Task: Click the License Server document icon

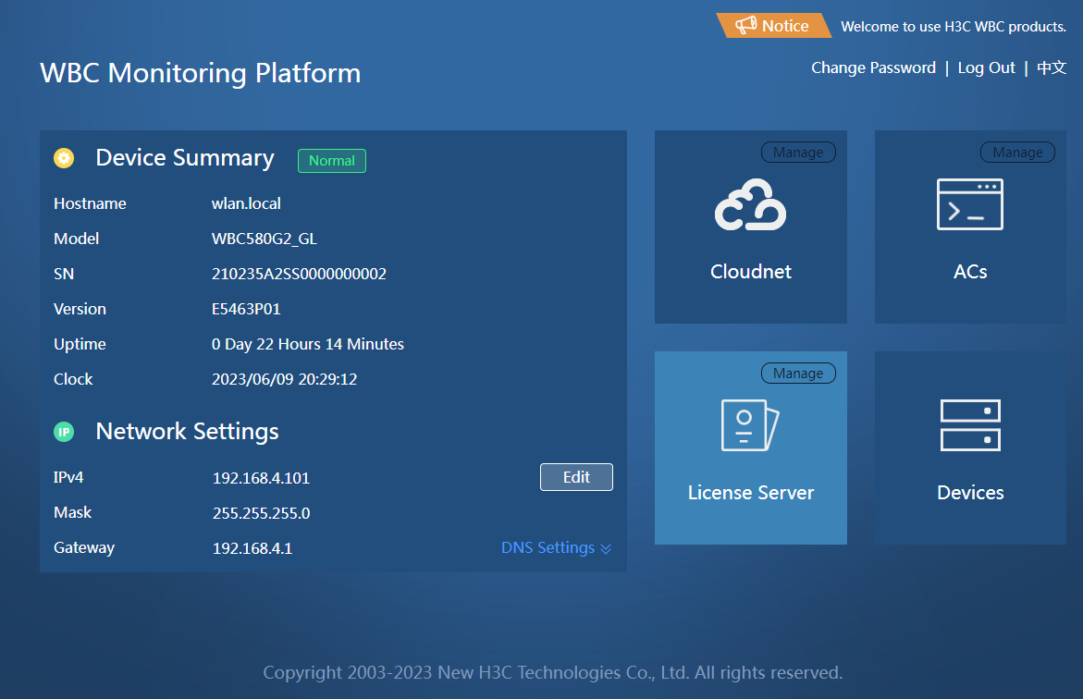Action: (x=750, y=425)
